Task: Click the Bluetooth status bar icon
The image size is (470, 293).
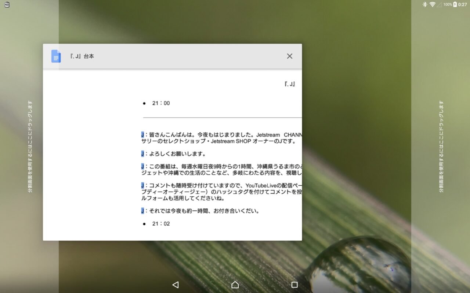Action: (424, 4)
